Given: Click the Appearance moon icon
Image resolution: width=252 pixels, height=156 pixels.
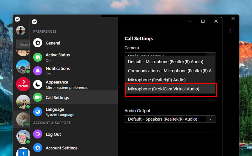Looking at the screenshot, I should click(38, 84).
